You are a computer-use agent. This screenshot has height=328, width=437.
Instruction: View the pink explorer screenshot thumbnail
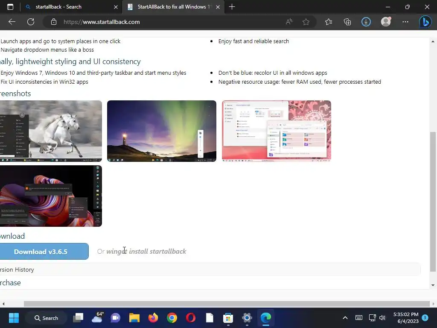click(x=277, y=131)
